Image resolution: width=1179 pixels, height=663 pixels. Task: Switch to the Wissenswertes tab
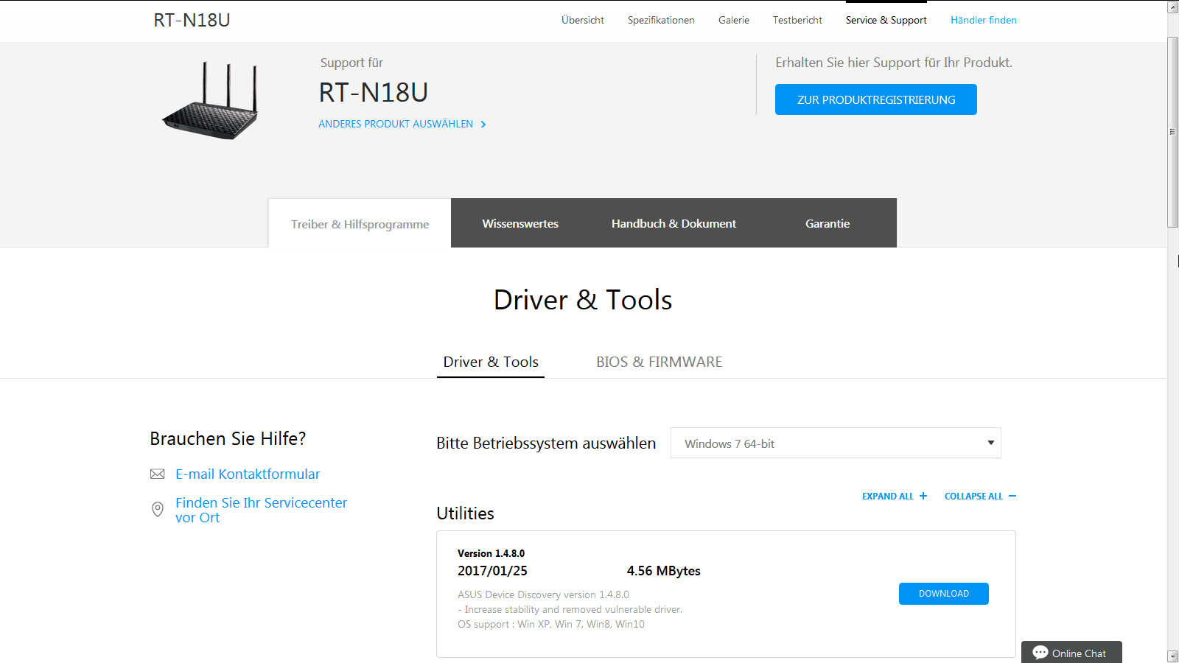[x=520, y=223]
